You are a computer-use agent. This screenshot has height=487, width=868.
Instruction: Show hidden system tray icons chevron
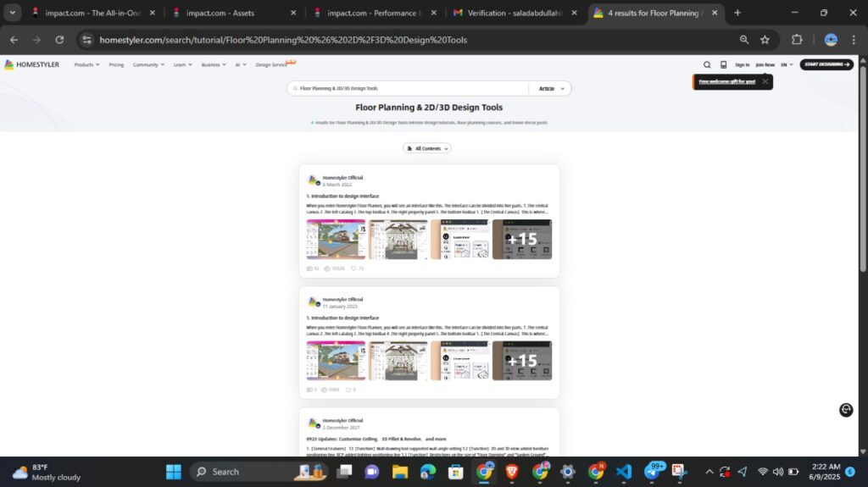(x=709, y=472)
